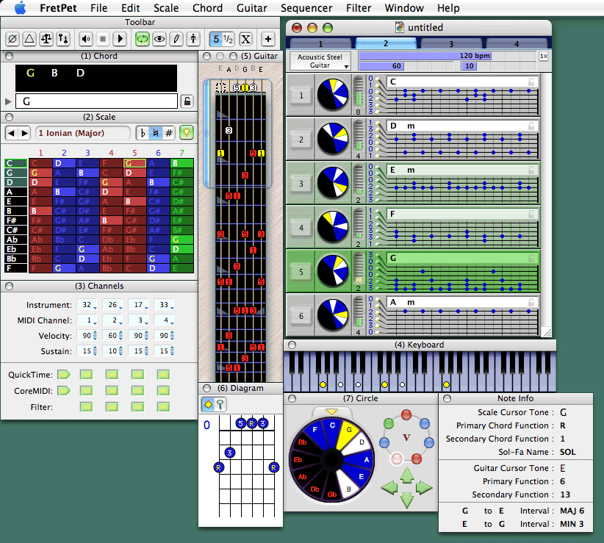
Task: Click the slider showing 10 in sequencer
Action: (x=470, y=66)
